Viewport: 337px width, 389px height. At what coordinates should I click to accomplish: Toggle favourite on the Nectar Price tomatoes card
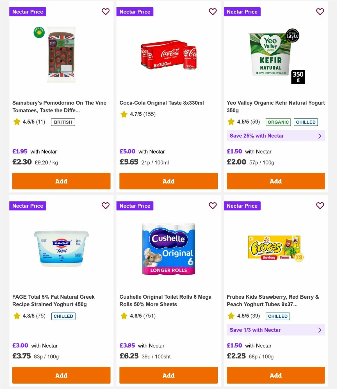point(105,12)
